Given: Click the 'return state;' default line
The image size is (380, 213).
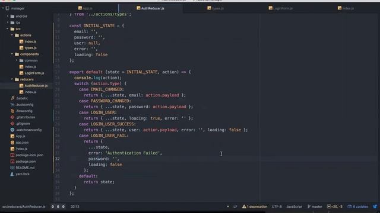Looking at the screenshot, I should pyautogui.click(x=99, y=182).
